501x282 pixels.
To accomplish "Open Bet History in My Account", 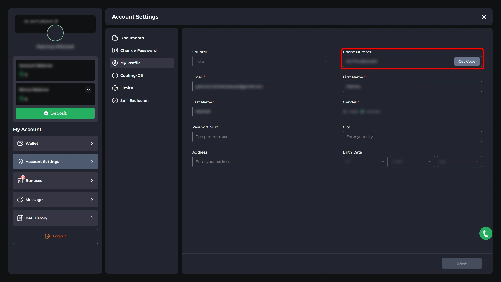I will 55,218.
